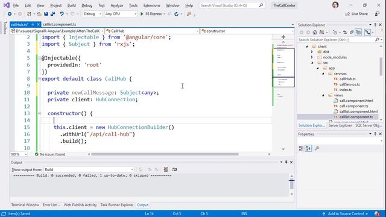This screenshot has width=386, height=217.
Task: Toggle Show All Files in Solution Explorer
Action: (x=358, y=32)
